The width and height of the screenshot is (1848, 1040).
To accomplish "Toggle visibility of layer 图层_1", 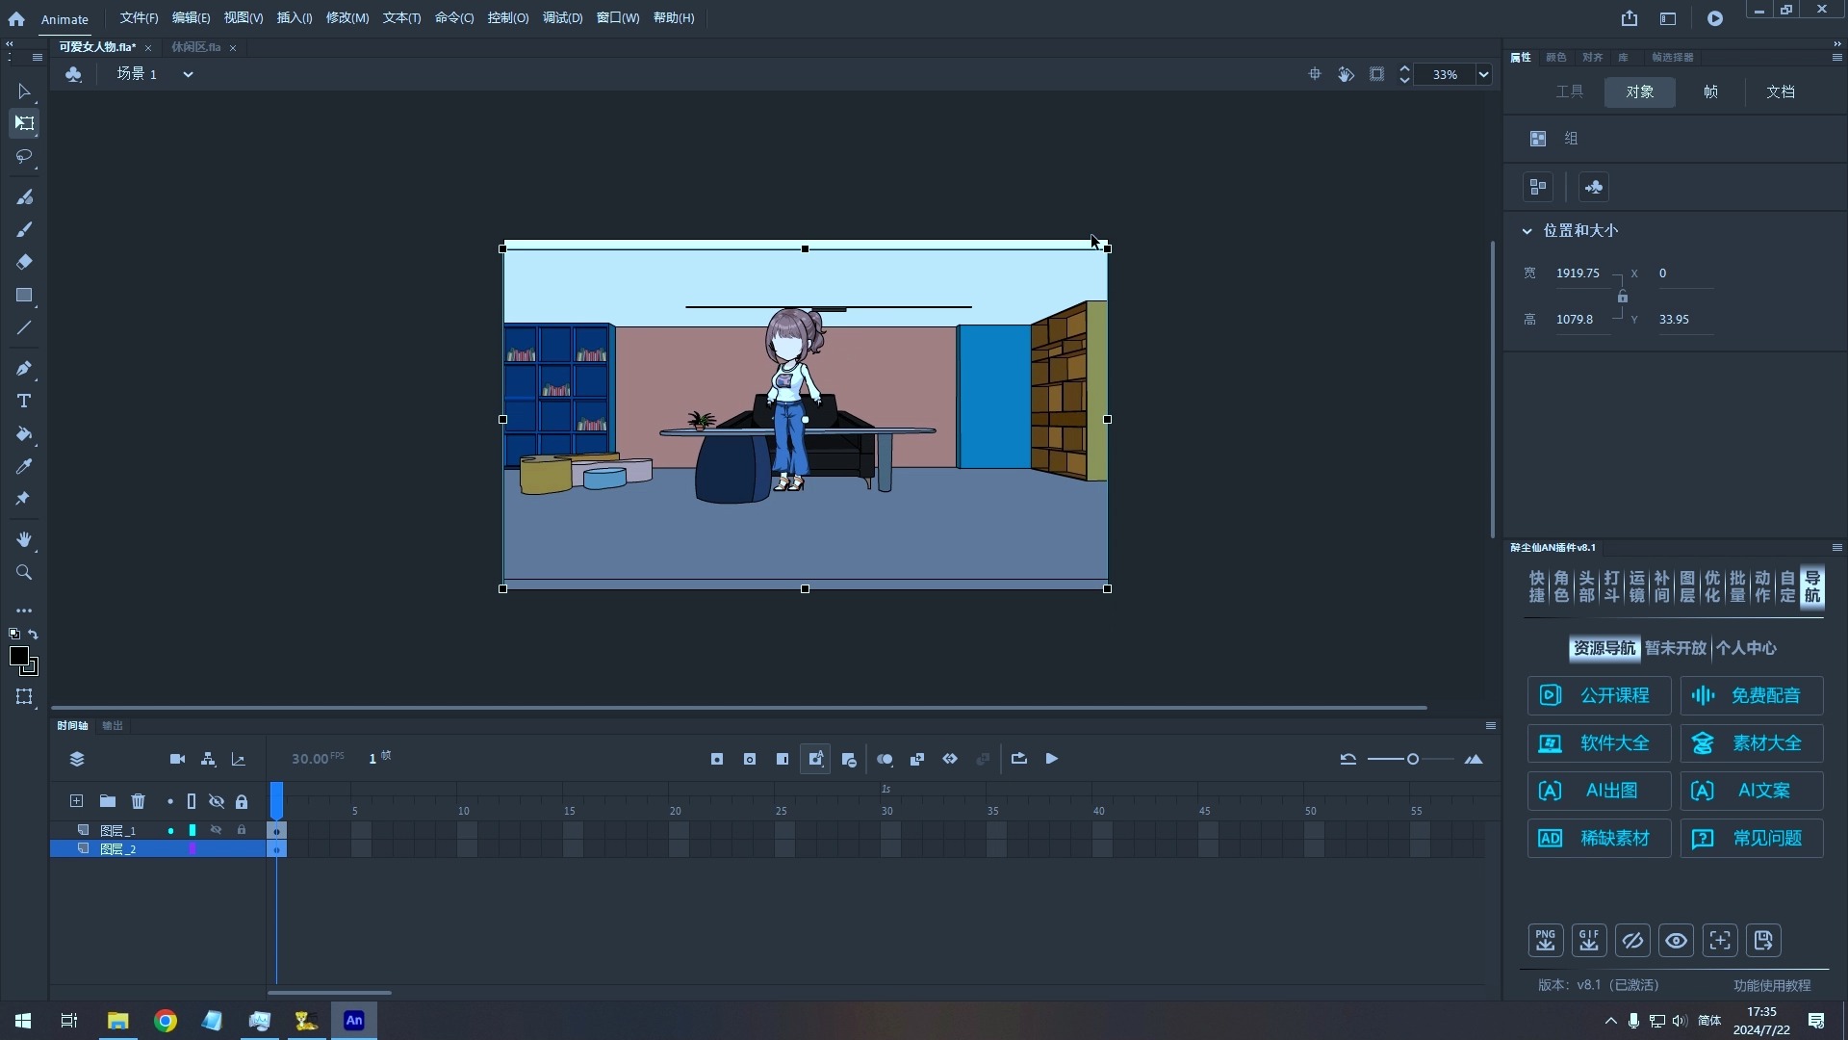I will point(217,830).
